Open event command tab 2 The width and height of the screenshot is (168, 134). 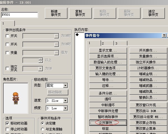pyautogui.click(x=107, y=43)
